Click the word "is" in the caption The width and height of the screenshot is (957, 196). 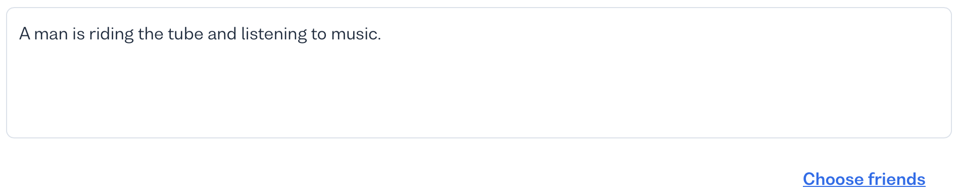(78, 34)
